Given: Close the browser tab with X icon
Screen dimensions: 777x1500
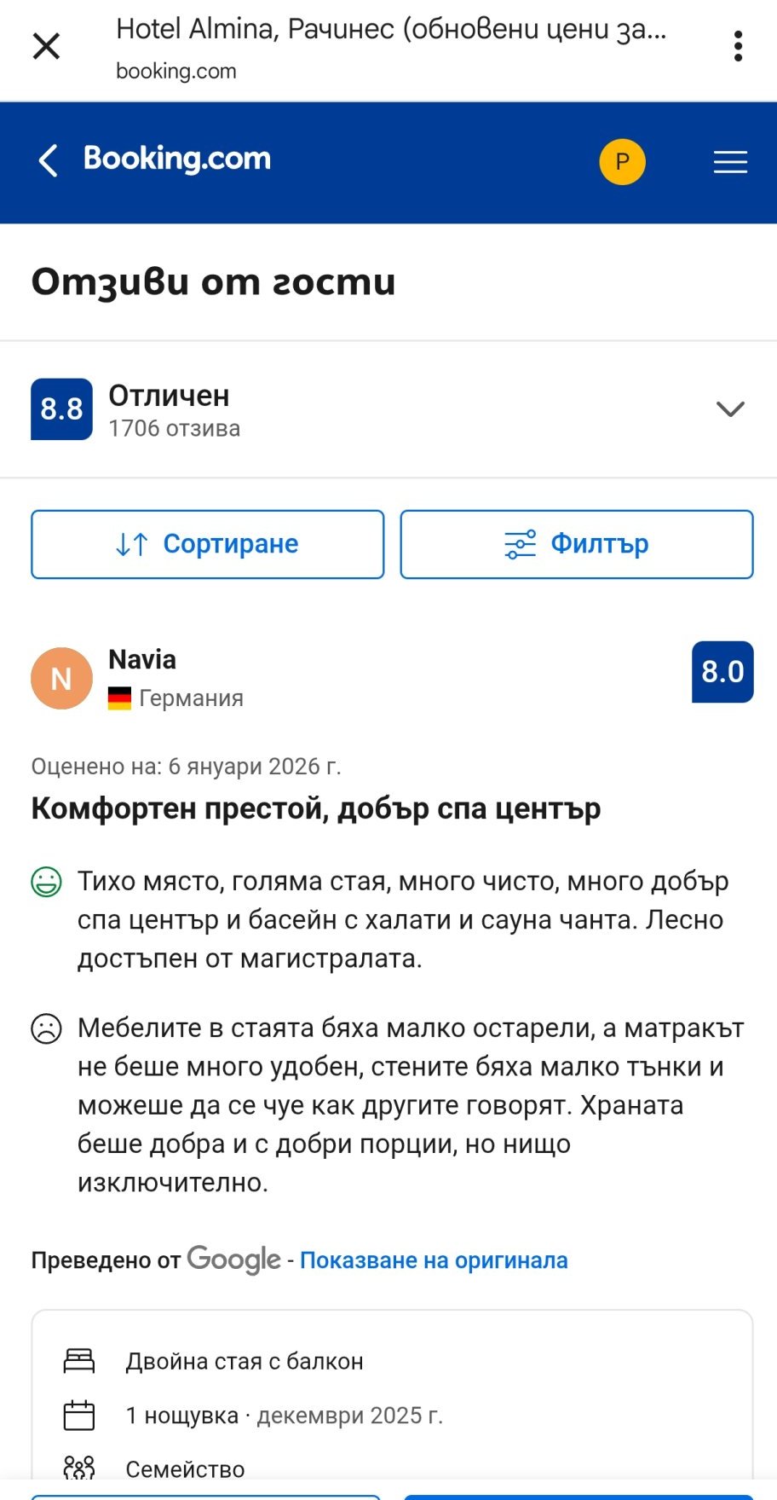Looking at the screenshot, I should pyautogui.click(x=46, y=46).
